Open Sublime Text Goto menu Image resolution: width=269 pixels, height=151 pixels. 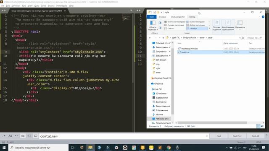(37, 5)
